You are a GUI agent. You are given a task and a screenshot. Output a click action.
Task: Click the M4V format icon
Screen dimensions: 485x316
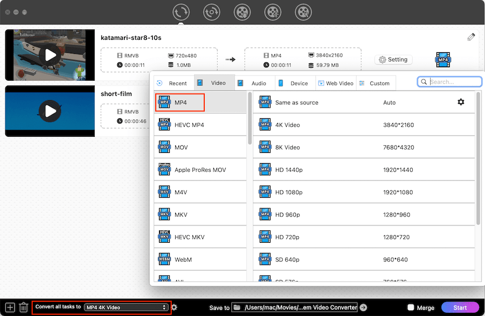pyautogui.click(x=164, y=192)
